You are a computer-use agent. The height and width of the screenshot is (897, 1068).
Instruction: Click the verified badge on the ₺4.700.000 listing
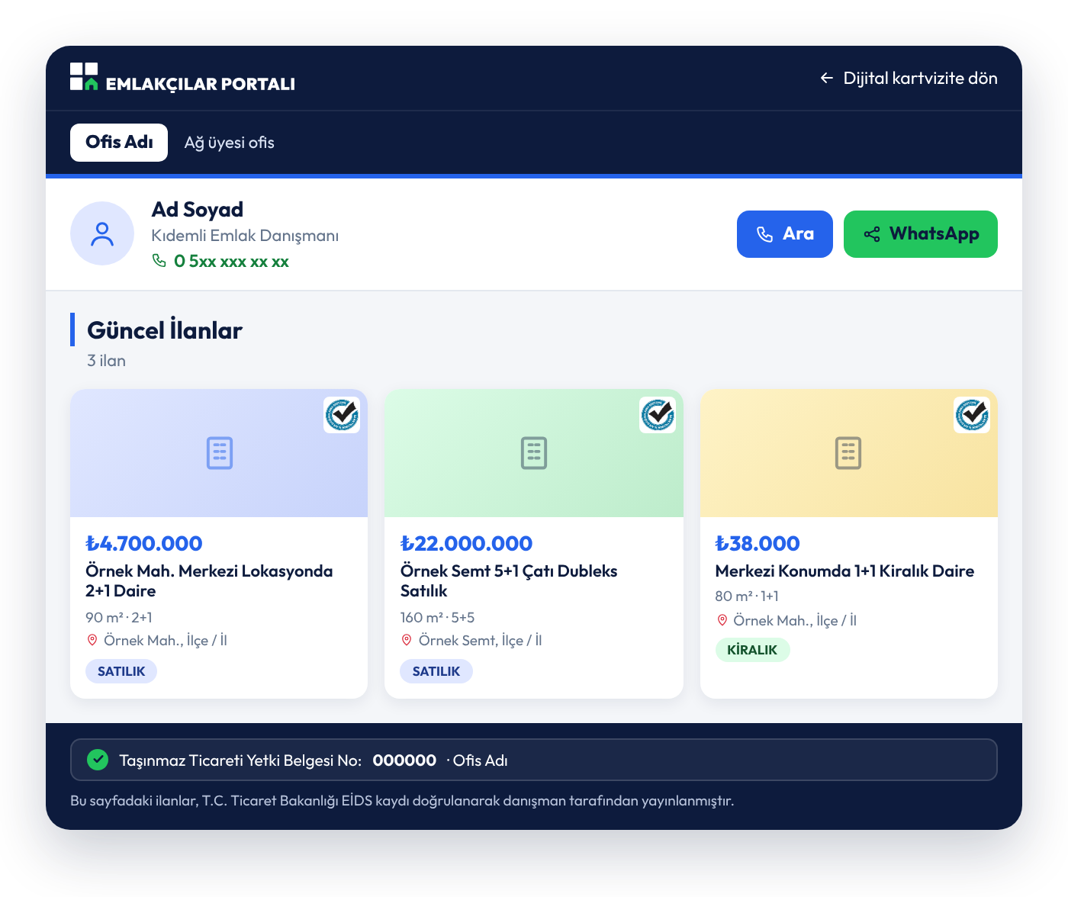pyautogui.click(x=342, y=415)
